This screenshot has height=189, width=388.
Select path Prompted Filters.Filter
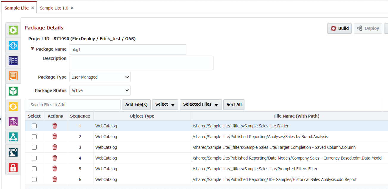click(x=255, y=169)
